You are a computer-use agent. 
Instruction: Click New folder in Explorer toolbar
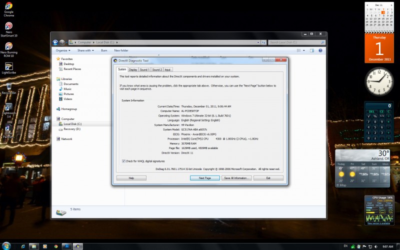121,50
